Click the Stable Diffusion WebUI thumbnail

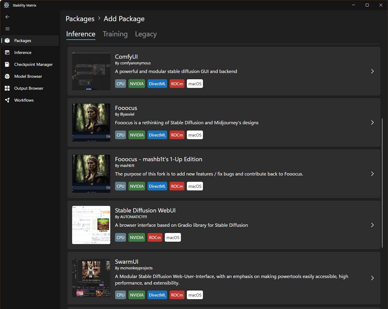(x=91, y=225)
